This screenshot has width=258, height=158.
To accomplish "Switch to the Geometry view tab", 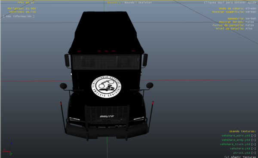I will click(x=114, y=3).
